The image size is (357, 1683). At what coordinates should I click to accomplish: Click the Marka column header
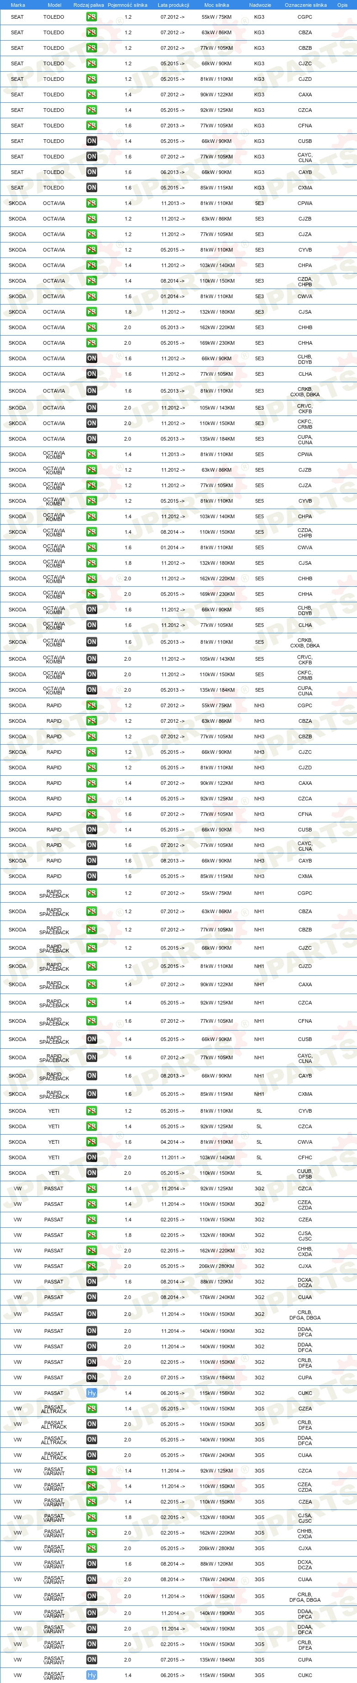tap(18, 5)
